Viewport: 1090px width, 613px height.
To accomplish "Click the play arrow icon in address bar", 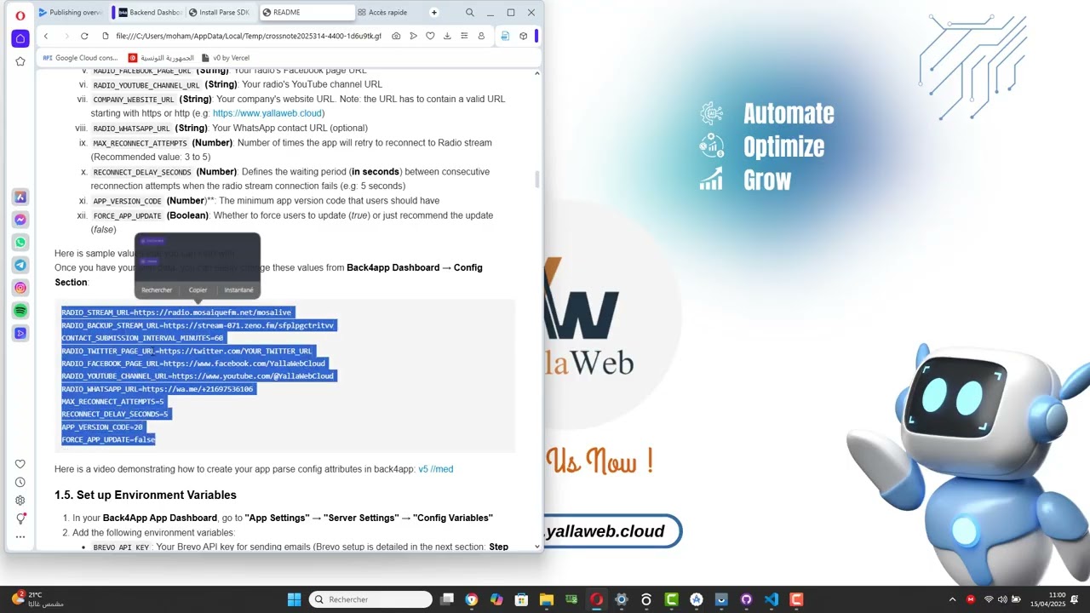I will pos(413,36).
